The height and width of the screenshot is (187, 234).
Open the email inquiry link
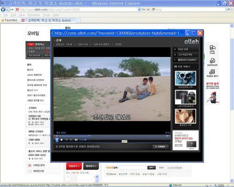(39, 165)
